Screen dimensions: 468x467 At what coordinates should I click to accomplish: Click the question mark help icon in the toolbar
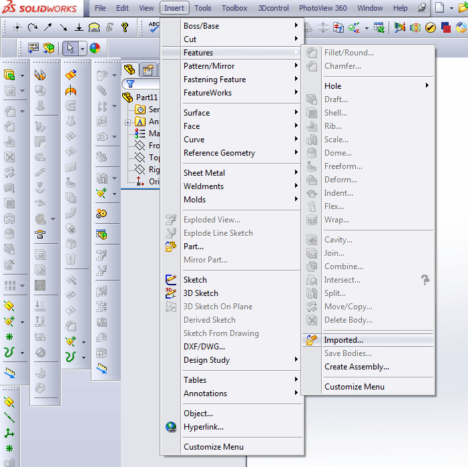point(125,27)
